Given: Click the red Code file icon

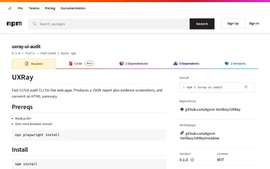Looking at the screenshot, I should tap(71, 63).
